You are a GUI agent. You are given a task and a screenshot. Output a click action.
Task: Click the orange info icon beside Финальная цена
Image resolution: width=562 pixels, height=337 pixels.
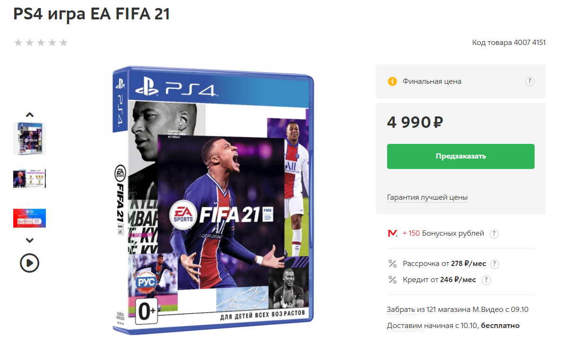[392, 81]
